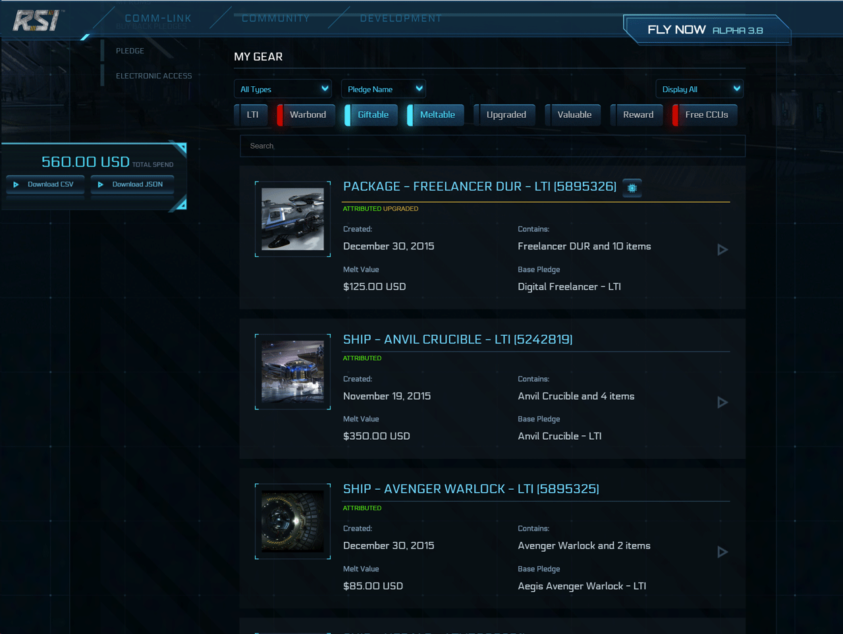The width and height of the screenshot is (843, 634).
Task: Click Avenger Warlock melt value $85.00 USD
Action: coord(373,587)
